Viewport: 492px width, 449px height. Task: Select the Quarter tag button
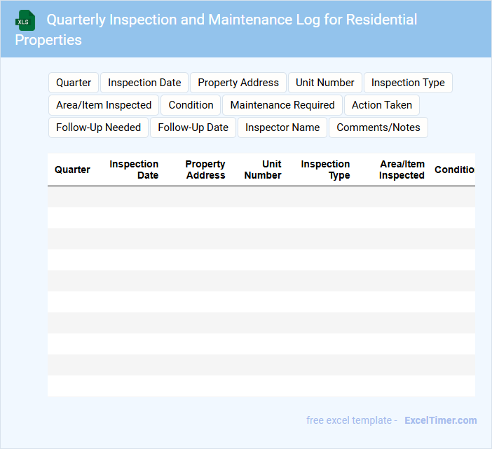pos(74,83)
